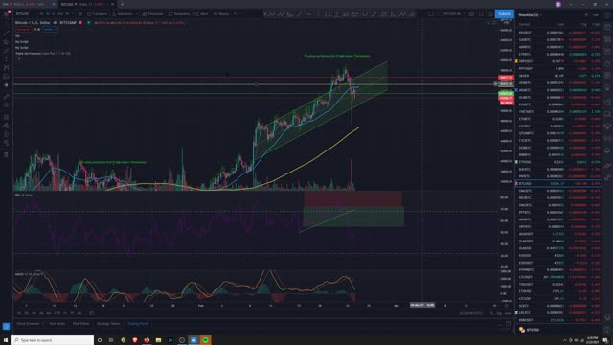This screenshot has height=345, width=613.
Task: Click the red sell price button
Action: 23,30
